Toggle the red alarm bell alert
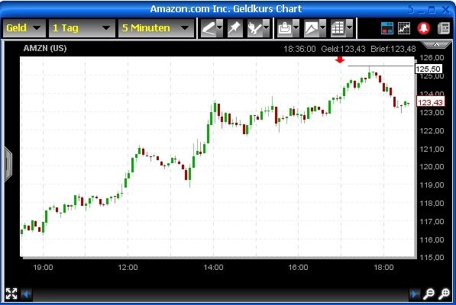Image resolution: width=456 pixels, height=305 pixels. tap(423, 28)
